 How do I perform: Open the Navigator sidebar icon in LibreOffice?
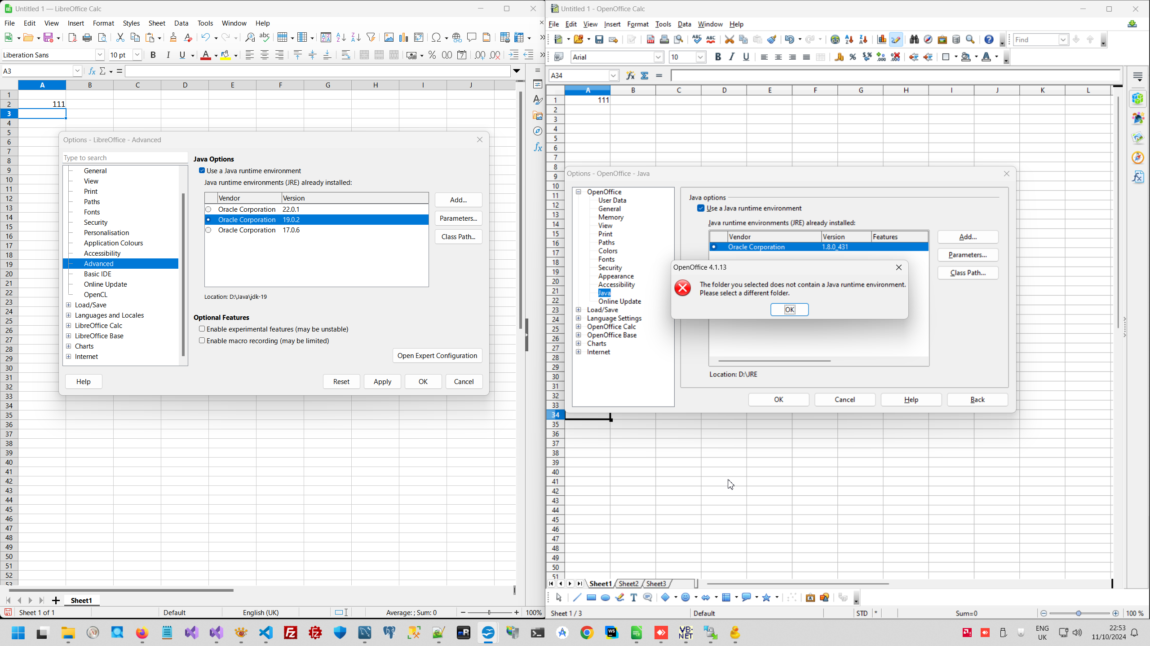point(538,131)
